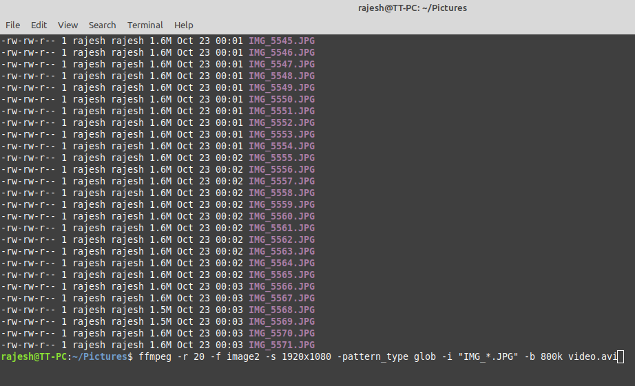The width and height of the screenshot is (635, 386).
Task: Open the File menu
Action: (x=12, y=25)
